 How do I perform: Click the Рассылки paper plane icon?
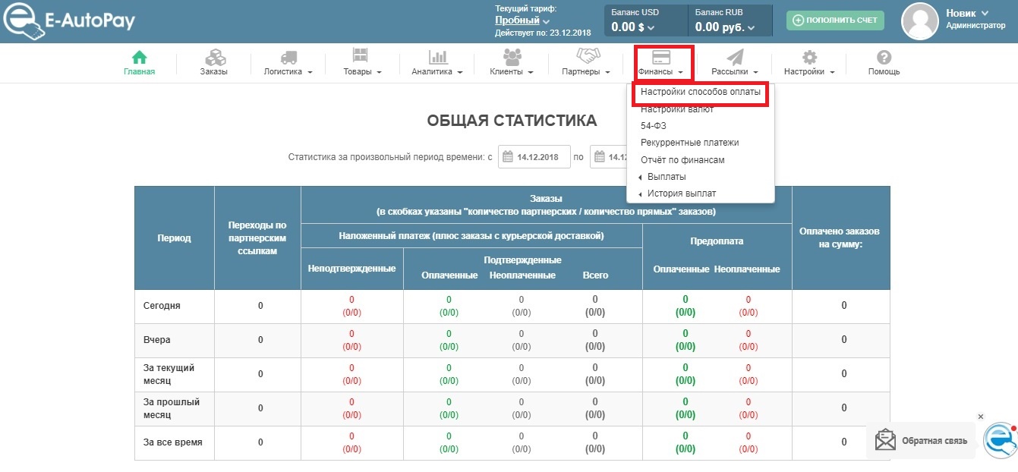point(734,58)
